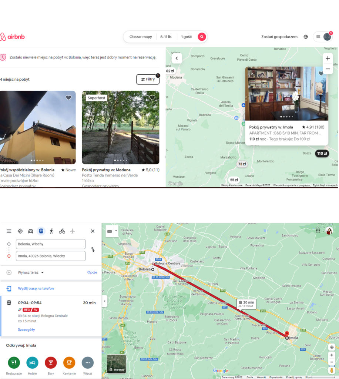The image size is (339, 379).
Task: Click Wyślij trasę na telefon
Action: click(x=36, y=288)
